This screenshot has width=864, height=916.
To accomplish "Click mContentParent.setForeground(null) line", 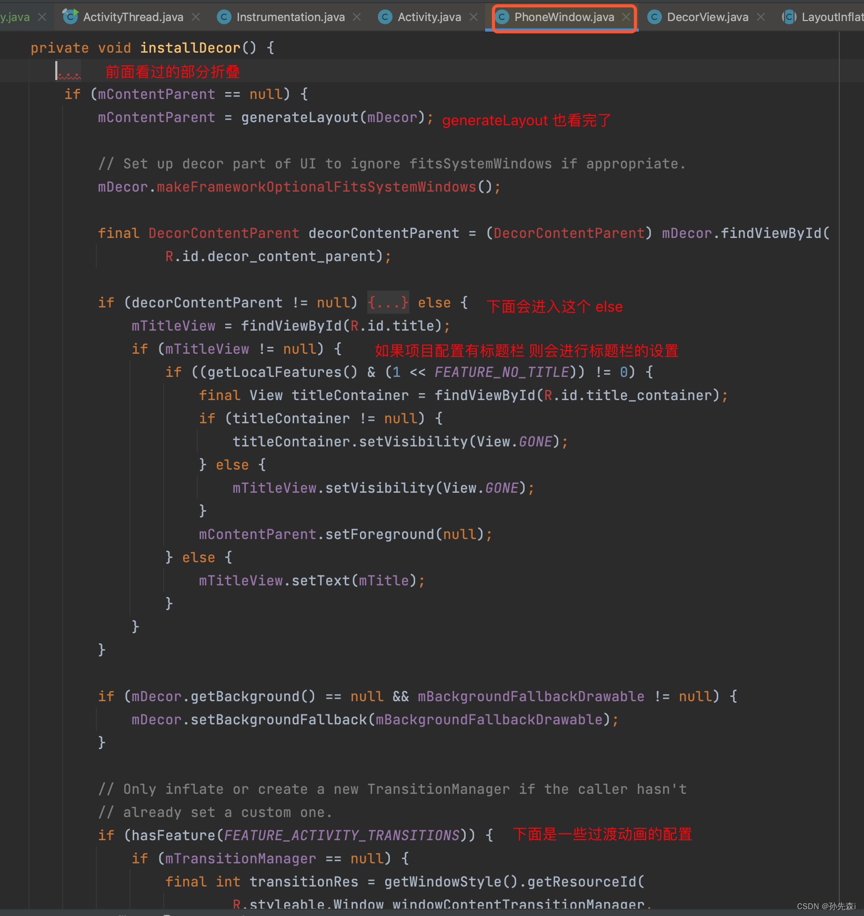I will pos(346,534).
